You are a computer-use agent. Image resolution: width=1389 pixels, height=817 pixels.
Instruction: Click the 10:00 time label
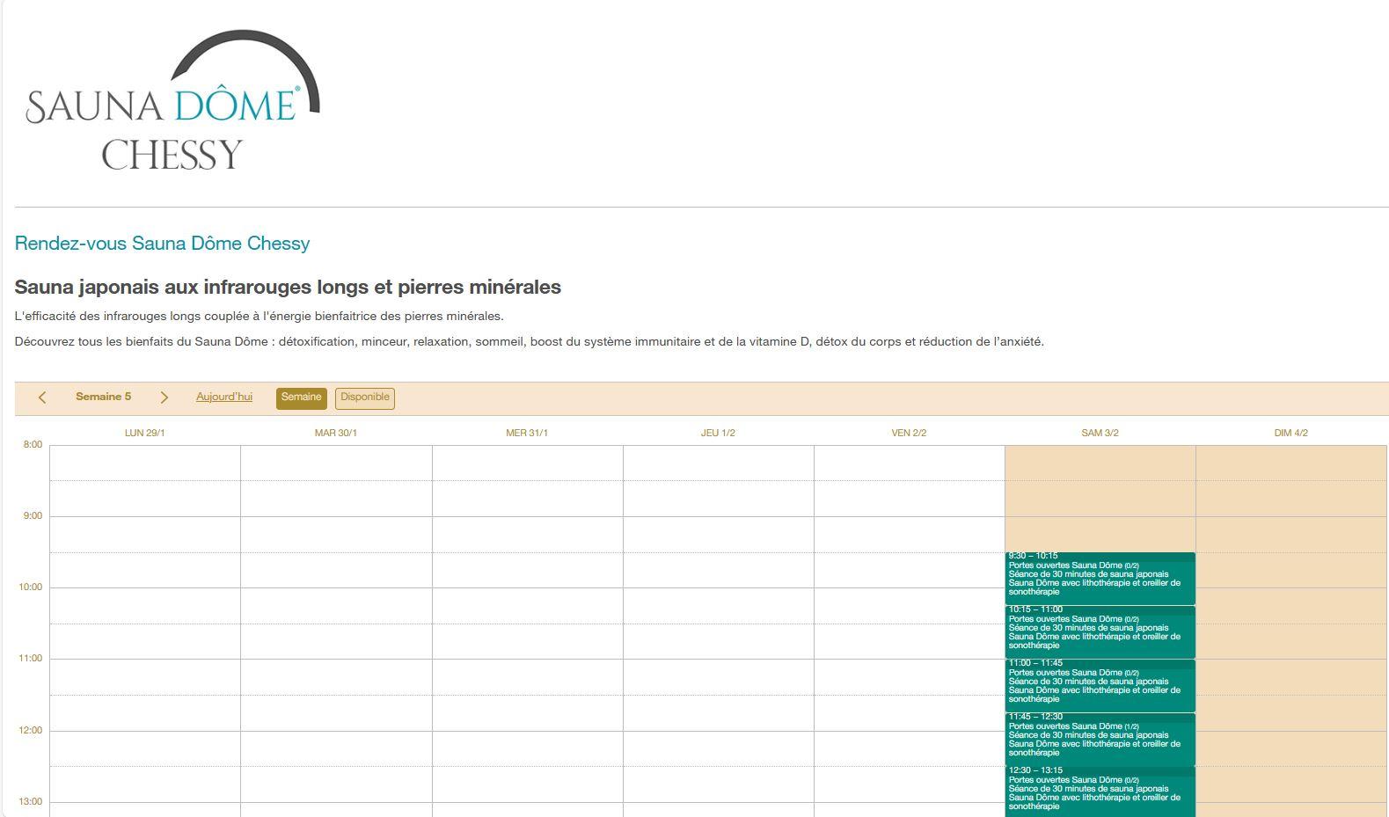pyautogui.click(x=31, y=587)
